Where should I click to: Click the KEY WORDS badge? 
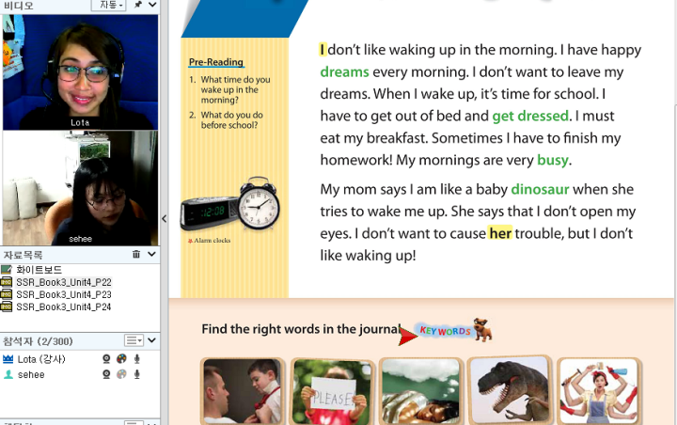point(445,331)
